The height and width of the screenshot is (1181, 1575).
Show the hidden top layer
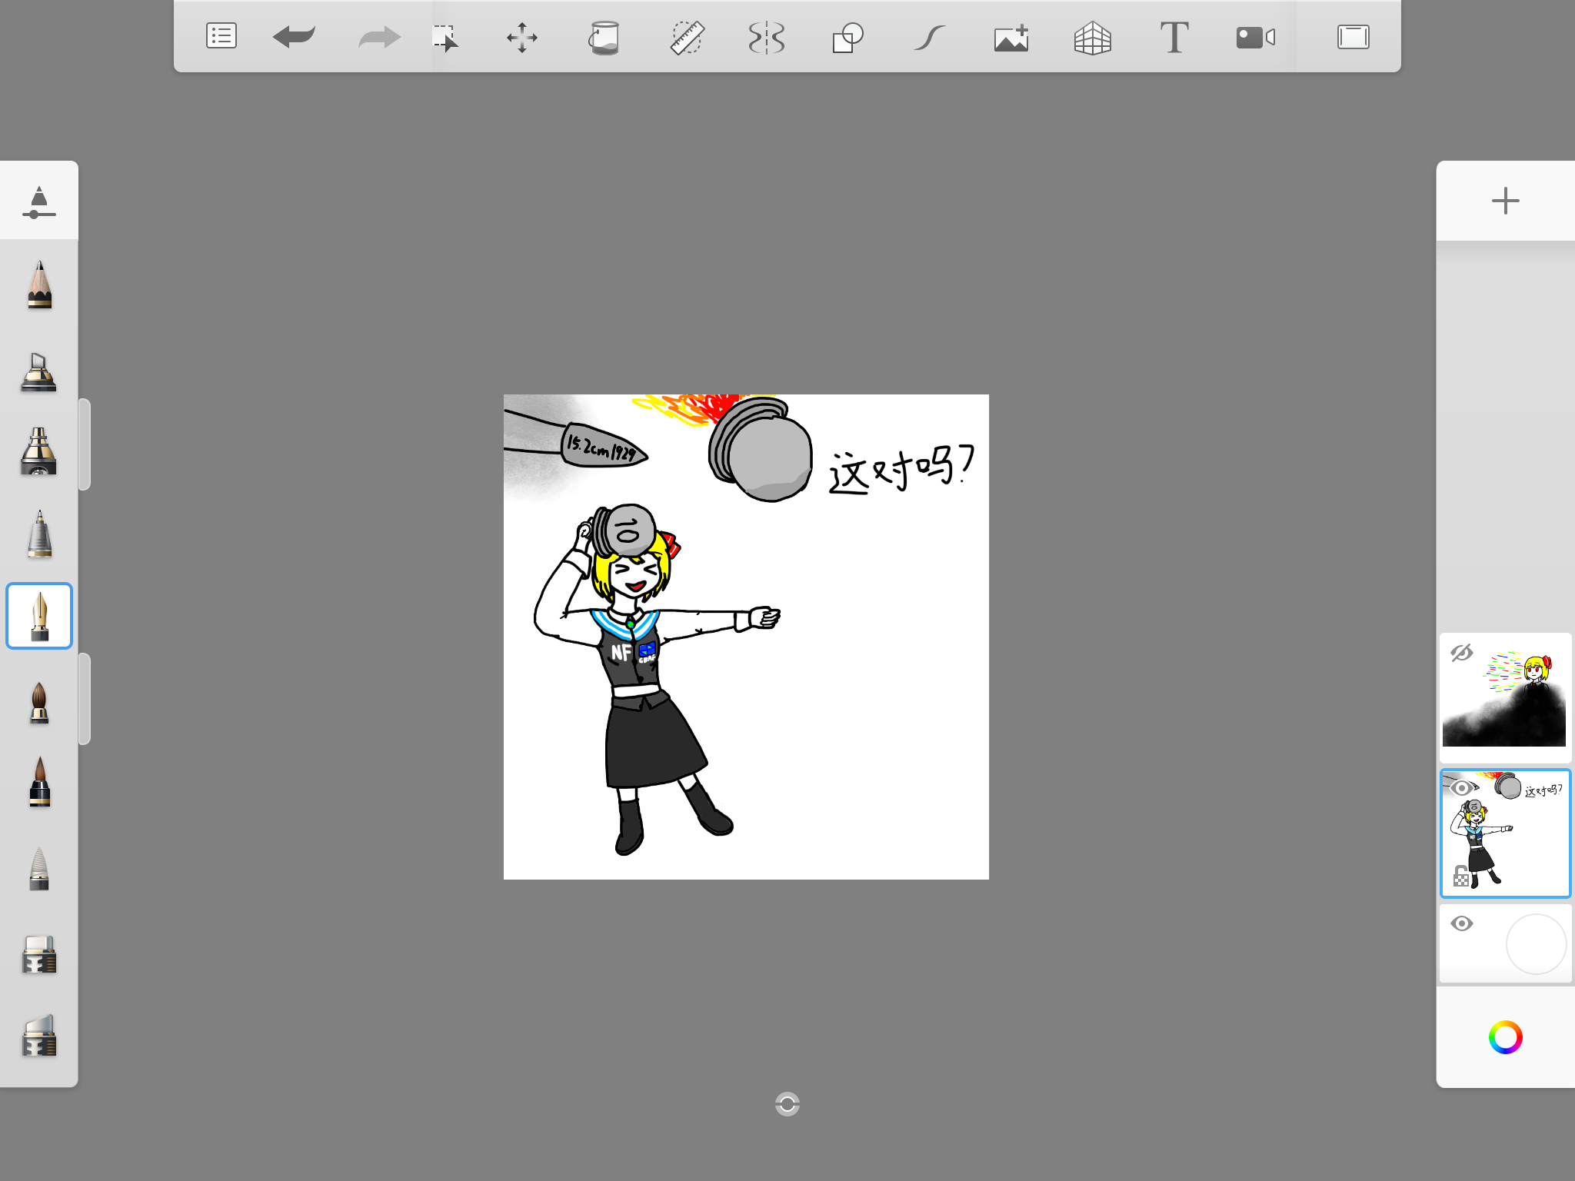coord(1461,653)
